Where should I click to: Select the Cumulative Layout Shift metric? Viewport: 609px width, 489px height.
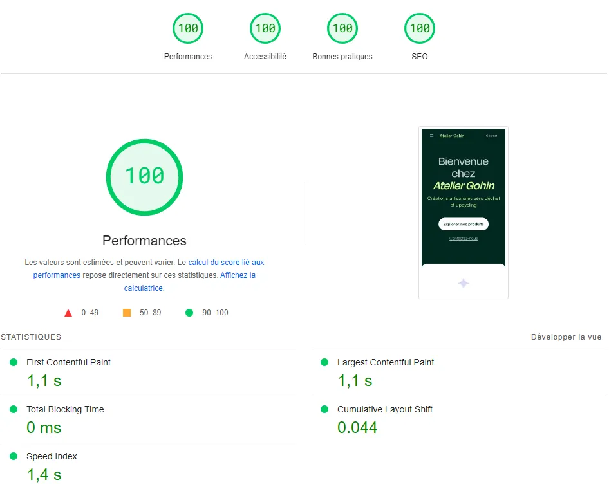[x=460, y=420]
